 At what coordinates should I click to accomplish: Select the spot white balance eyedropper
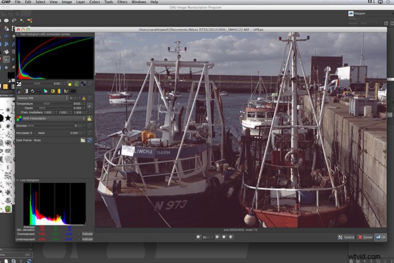click(90, 106)
